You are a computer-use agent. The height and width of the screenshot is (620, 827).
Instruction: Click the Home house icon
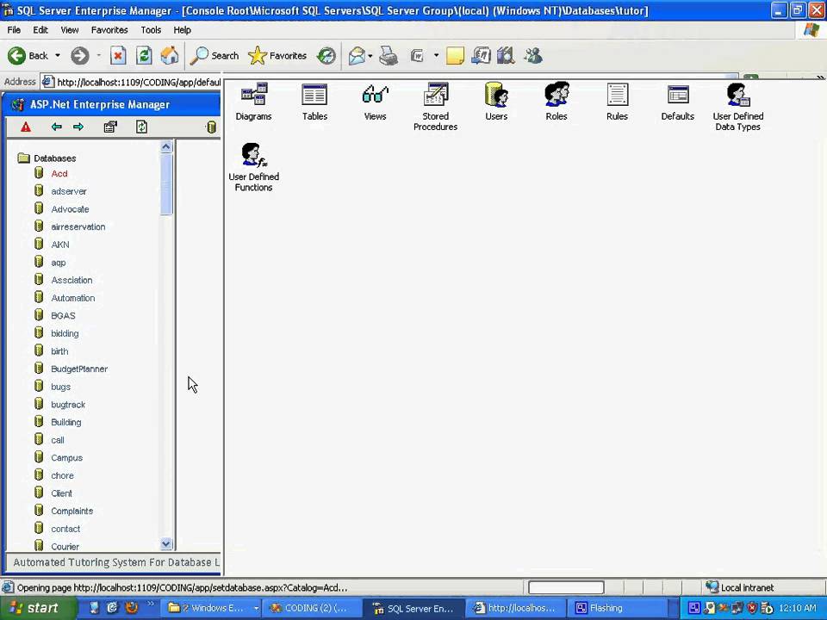pos(170,55)
